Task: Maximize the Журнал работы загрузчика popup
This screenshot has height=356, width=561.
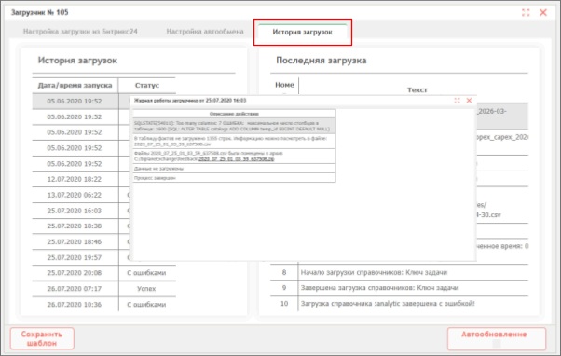Action: coord(457,101)
